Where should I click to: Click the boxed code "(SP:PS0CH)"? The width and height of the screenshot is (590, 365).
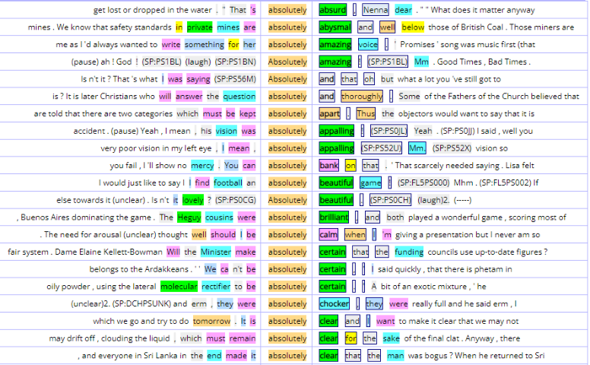coord(390,200)
